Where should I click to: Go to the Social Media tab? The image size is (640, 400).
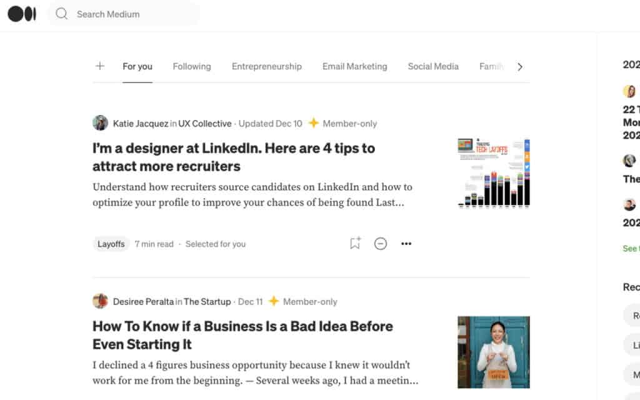point(433,66)
